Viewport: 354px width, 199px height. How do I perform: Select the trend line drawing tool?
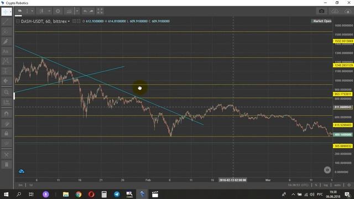(x=6, y=22)
